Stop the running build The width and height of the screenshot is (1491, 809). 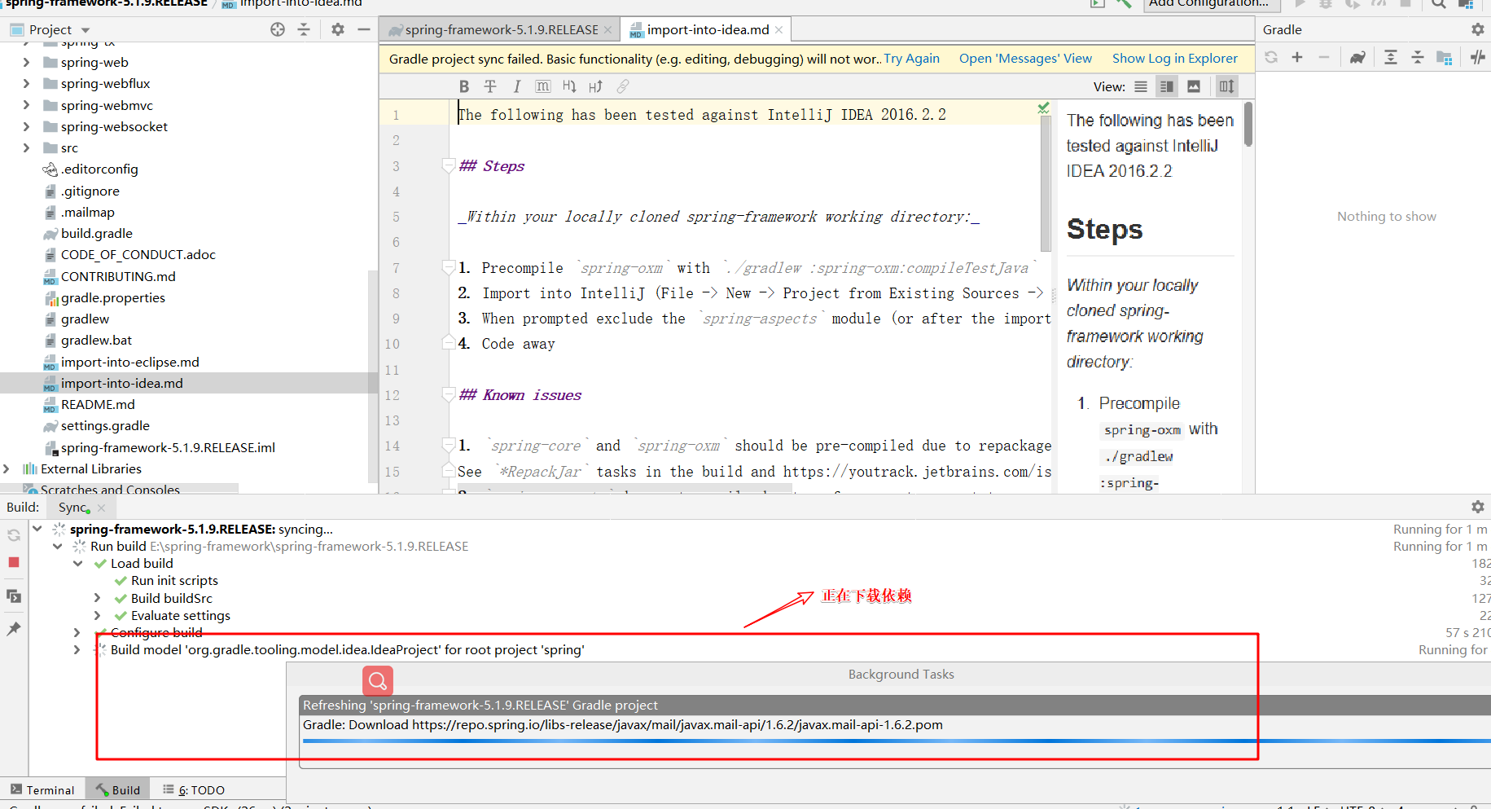coord(14,562)
